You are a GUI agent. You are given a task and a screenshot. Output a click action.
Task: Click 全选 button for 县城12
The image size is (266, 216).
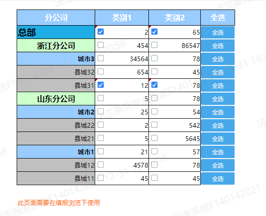pyautogui.click(x=218, y=165)
